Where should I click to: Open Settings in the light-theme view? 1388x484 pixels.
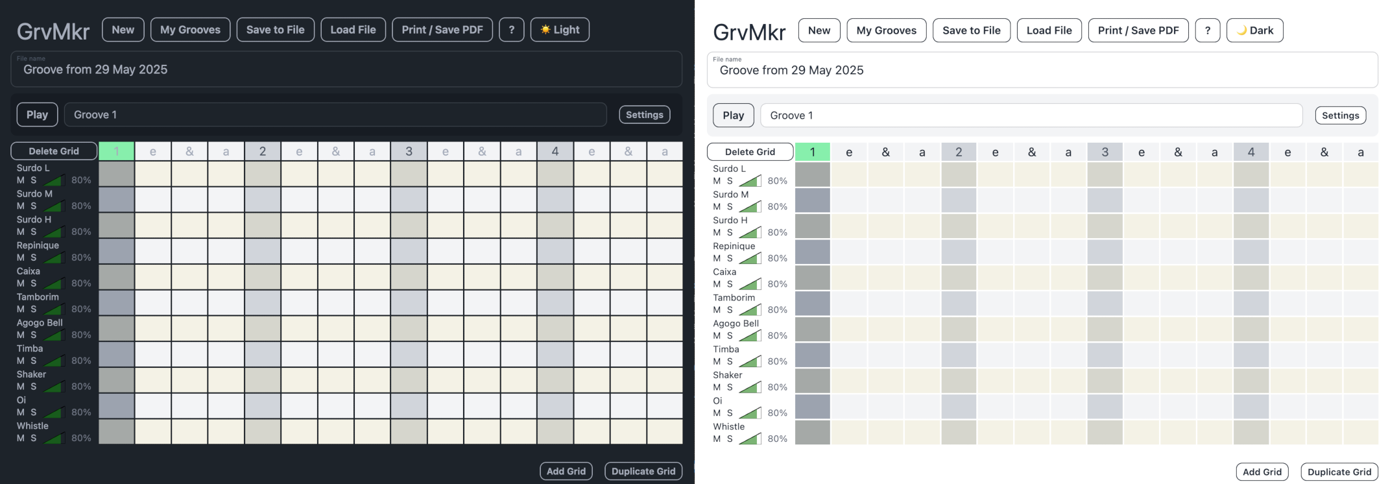(x=1341, y=115)
